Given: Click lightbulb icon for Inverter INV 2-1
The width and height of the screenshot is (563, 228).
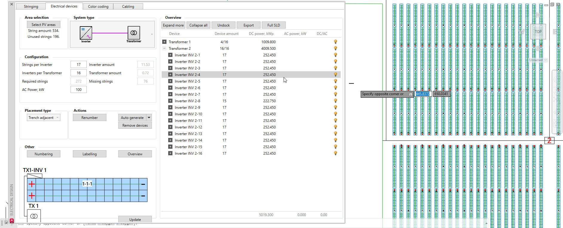Looking at the screenshot, I should (335, 55).
